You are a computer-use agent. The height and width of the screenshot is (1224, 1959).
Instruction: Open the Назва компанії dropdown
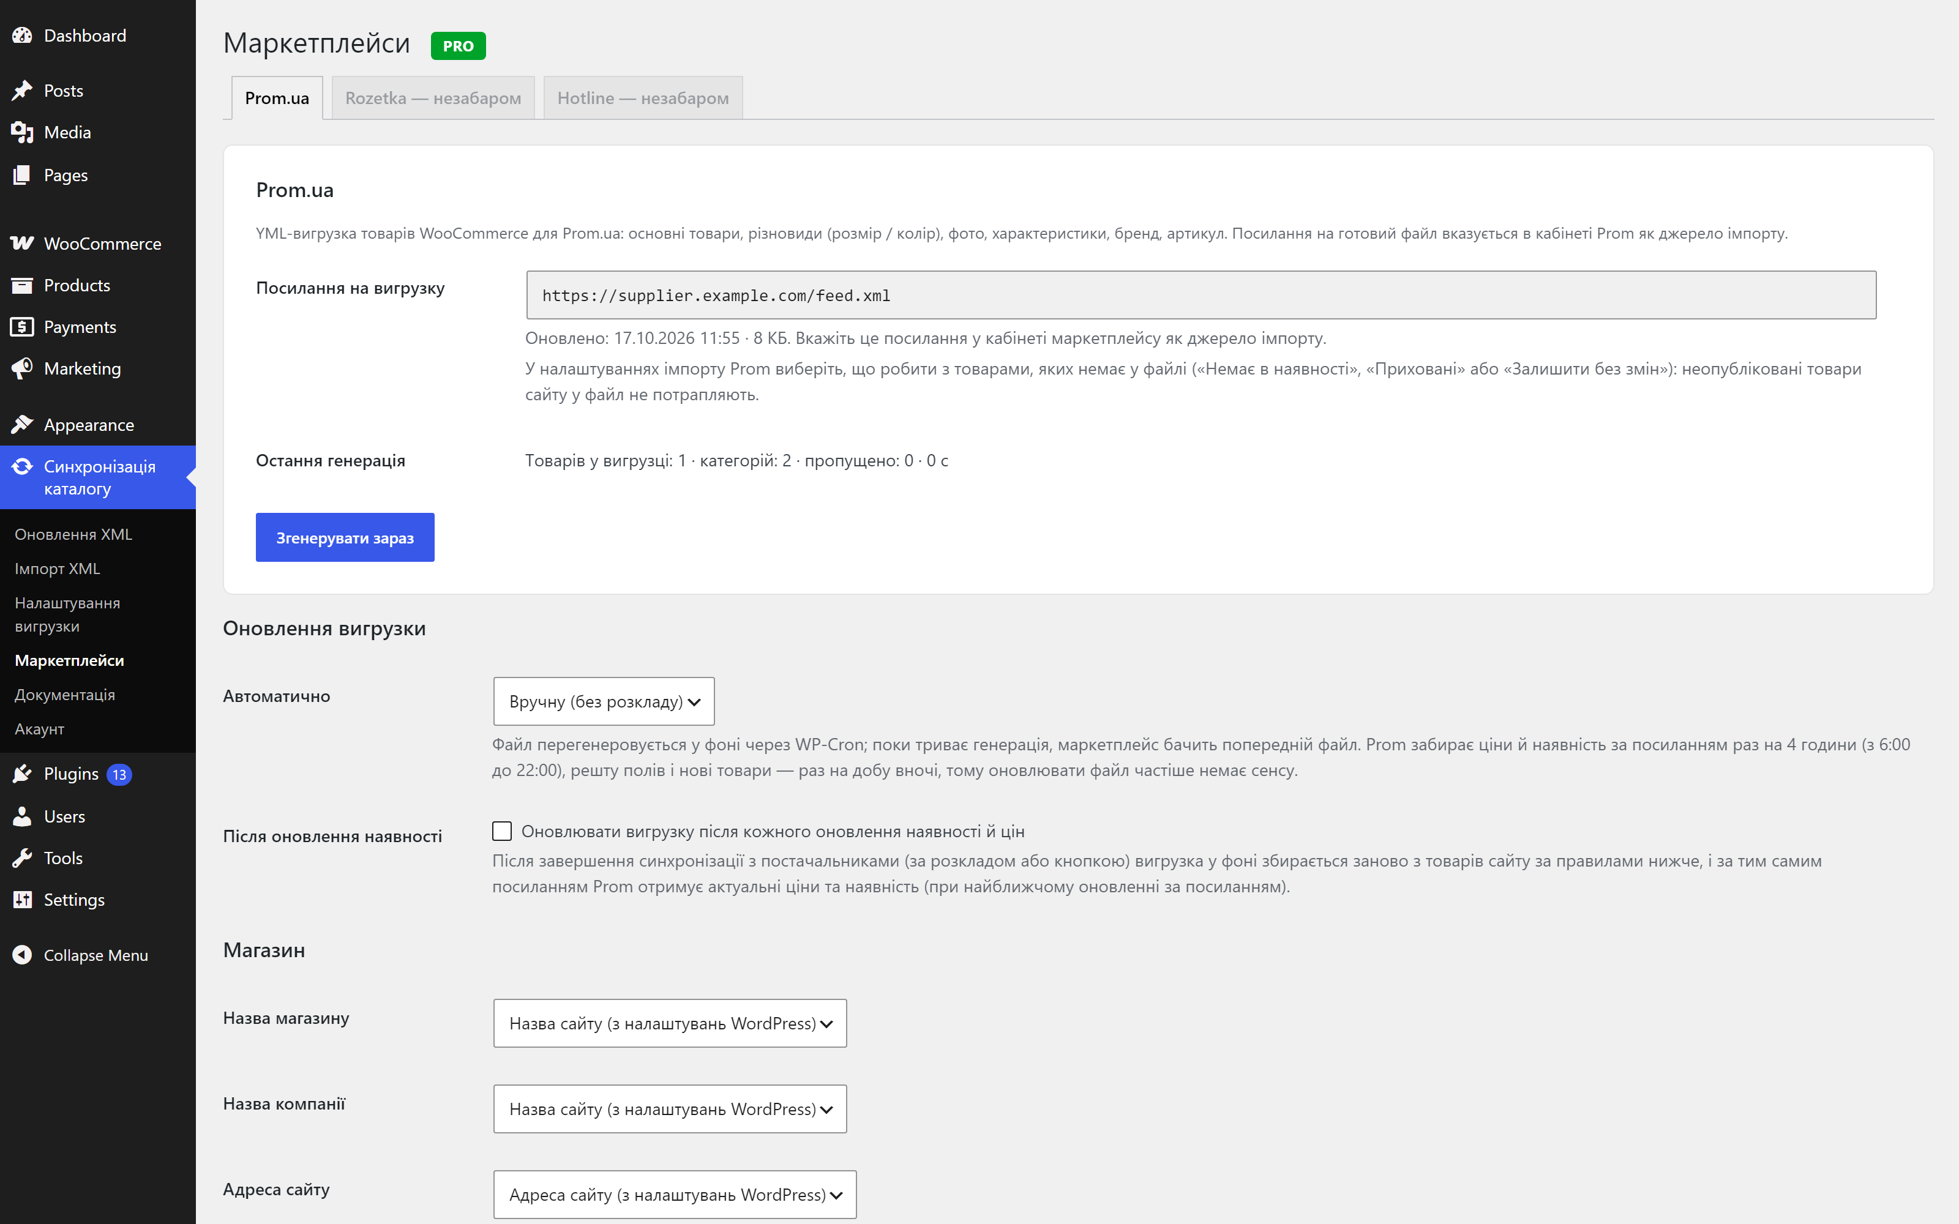(x=670, y=1109)
